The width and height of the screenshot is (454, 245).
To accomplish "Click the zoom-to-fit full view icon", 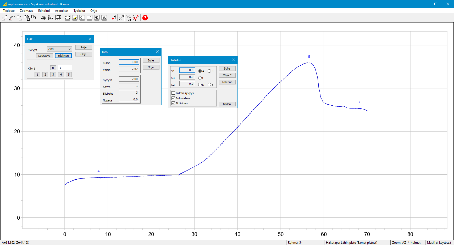I will pos(68,18).
